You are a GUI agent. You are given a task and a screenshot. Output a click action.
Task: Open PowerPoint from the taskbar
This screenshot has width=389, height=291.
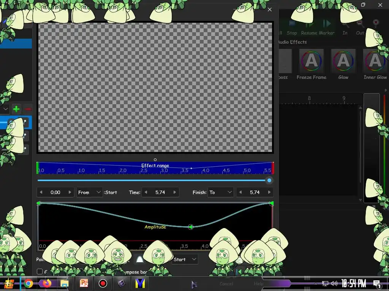tap(84, 283)
